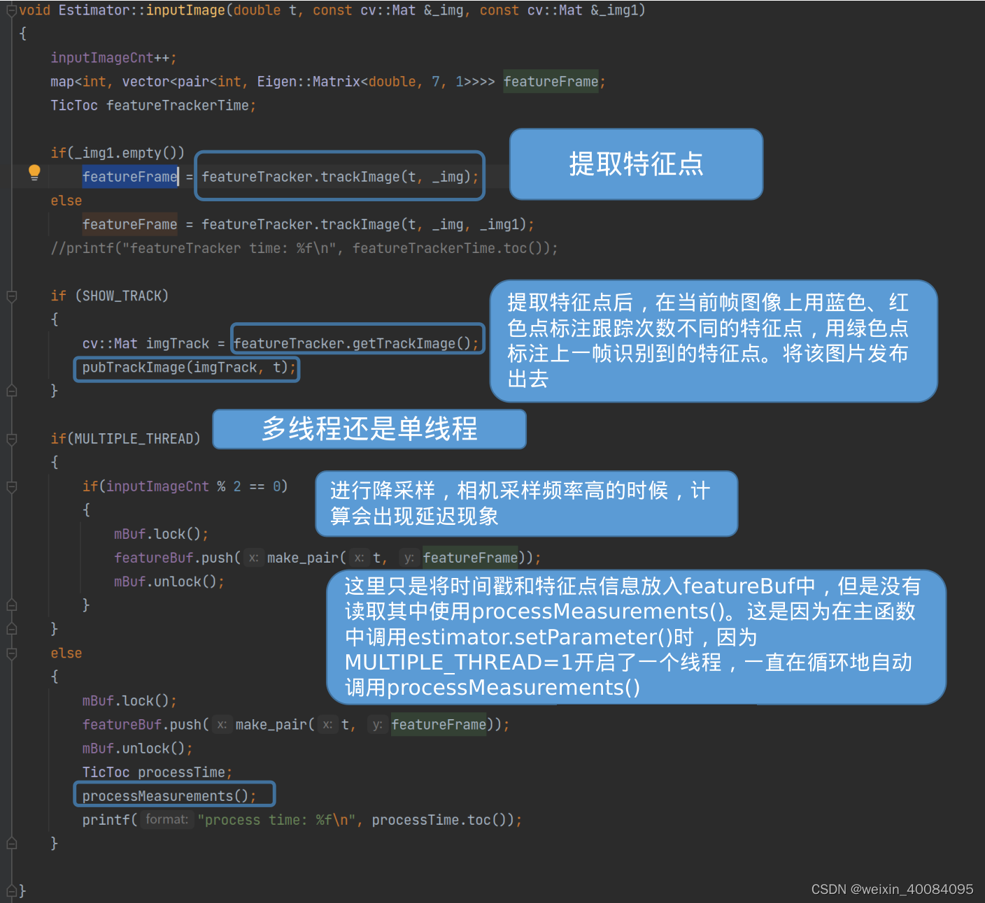Click the commented-out //printf featureTracker time line
The image size is (985, 903).
click(x=304, y=248)
